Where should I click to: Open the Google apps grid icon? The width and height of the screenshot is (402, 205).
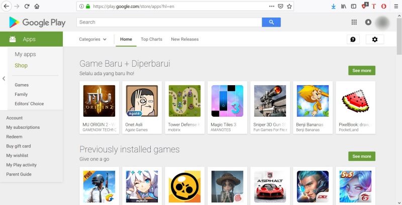coord(354,22)
